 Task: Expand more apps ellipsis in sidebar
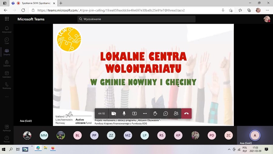coord(7,97)
